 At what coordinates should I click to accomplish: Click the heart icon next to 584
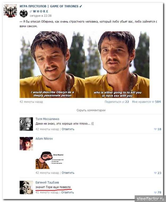point(153,102)
